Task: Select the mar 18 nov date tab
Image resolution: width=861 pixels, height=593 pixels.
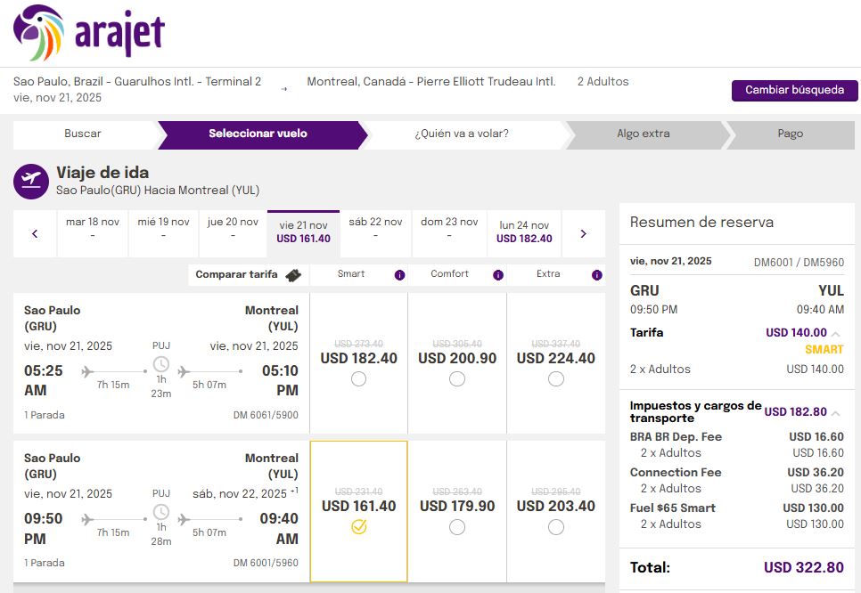Action: [x=93, y=233]
